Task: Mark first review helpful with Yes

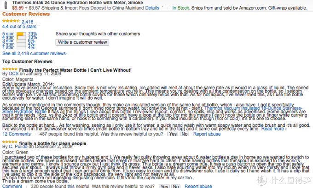Action: 173,134
